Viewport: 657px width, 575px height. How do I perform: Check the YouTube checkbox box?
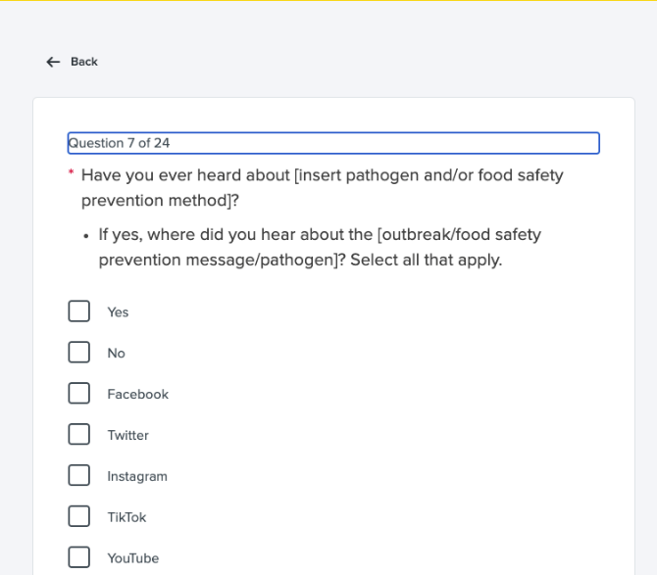pos(79,557)
